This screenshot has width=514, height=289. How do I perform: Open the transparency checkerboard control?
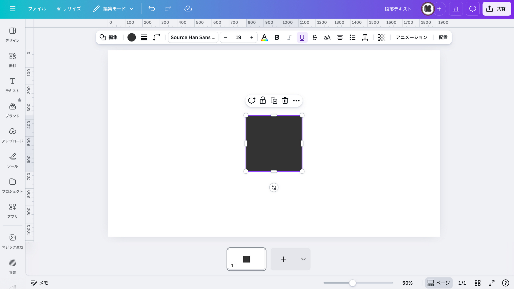tap(381, 37)
